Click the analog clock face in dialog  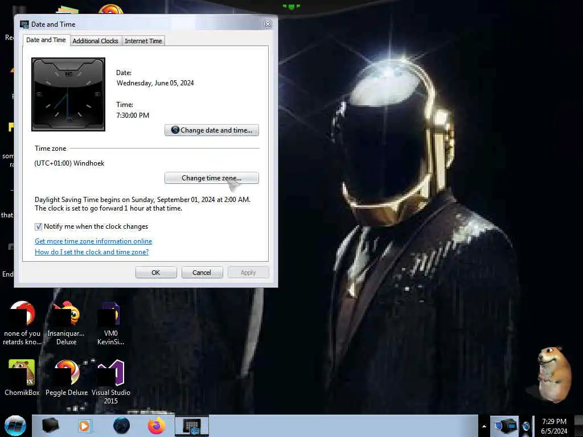click(68, 94)
